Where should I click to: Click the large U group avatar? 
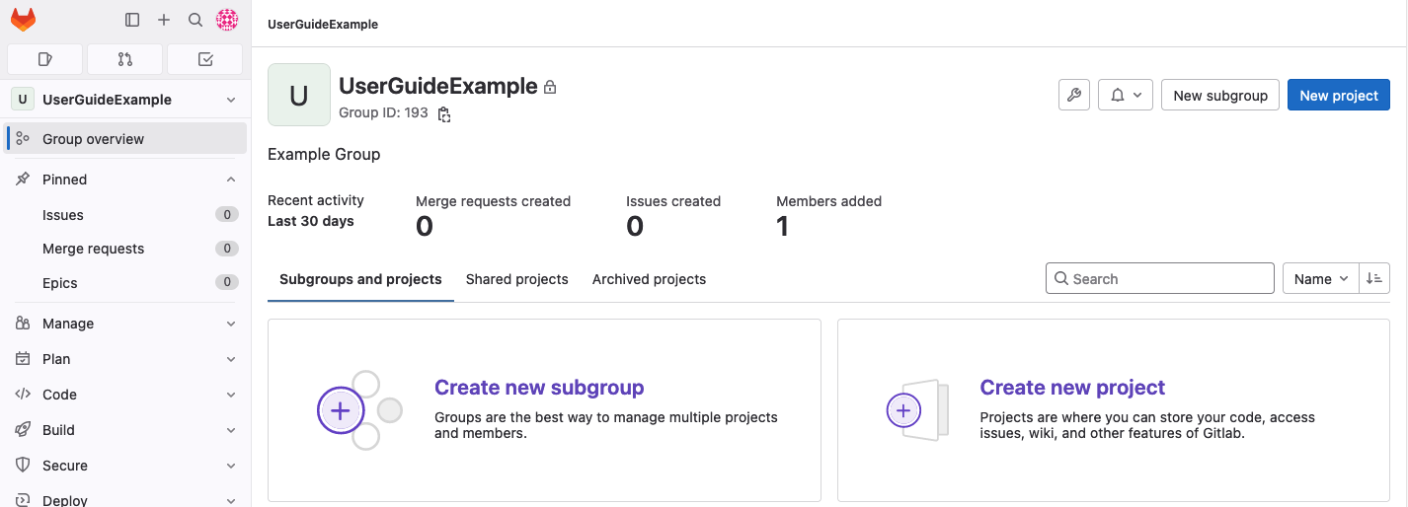(x=299, y=95)
